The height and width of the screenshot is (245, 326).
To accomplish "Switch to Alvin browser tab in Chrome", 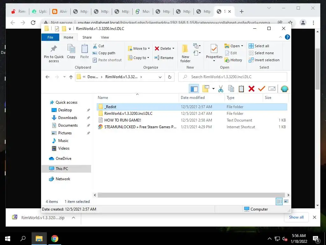I will point(60,11).
